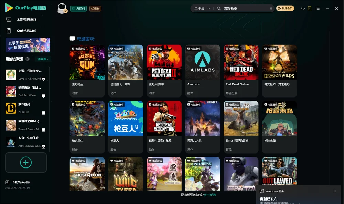The image size is (344, 204).
Task: Open the Aim Labs game card
Action: [x=203, y=71]
